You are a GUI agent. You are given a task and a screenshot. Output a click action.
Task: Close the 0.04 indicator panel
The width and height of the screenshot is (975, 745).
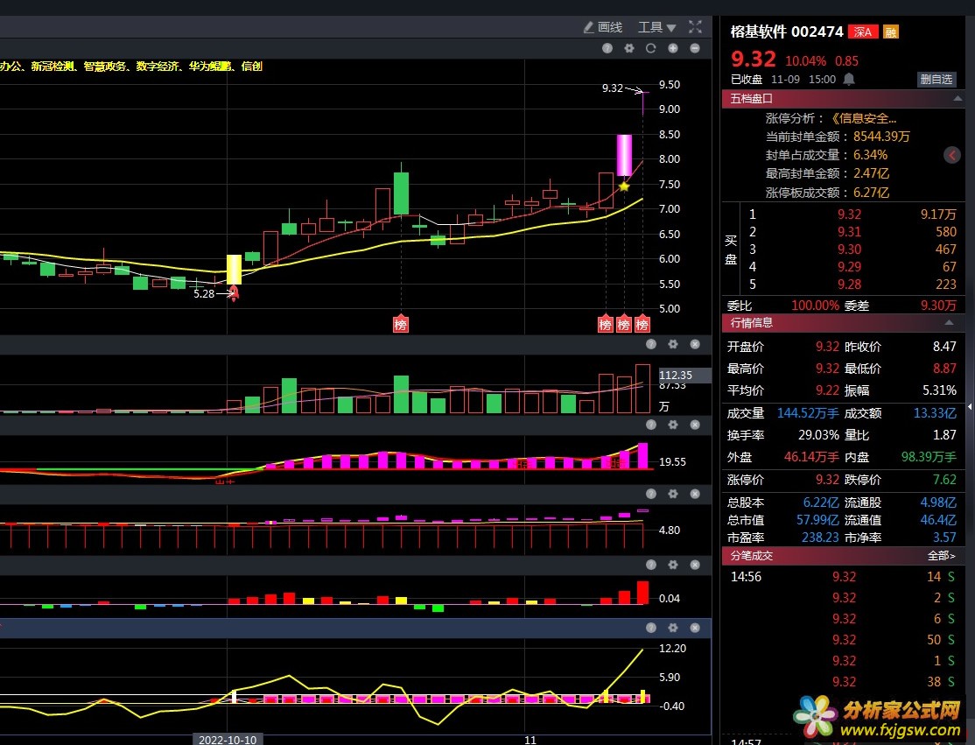pyautogui.click(x=695, y=564)
